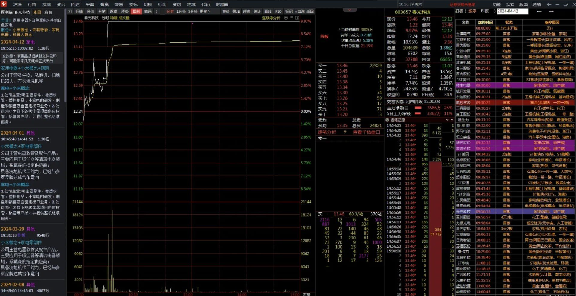Open the 逐笔分析 link
The height and width of the screenshot is (296, 576).
pos(327,132)
